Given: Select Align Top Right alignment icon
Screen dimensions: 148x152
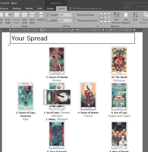Looking at the screenshot, I should [109, 13].
